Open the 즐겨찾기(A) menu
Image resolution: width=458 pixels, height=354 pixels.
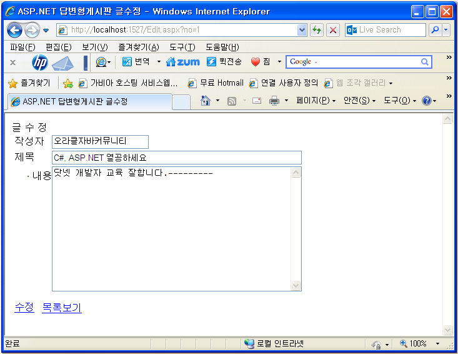click(139, 47)
